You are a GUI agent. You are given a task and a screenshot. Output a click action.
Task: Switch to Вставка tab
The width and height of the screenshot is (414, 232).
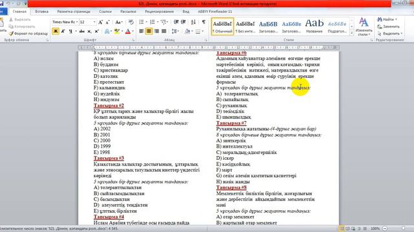(x=41, y=12)
